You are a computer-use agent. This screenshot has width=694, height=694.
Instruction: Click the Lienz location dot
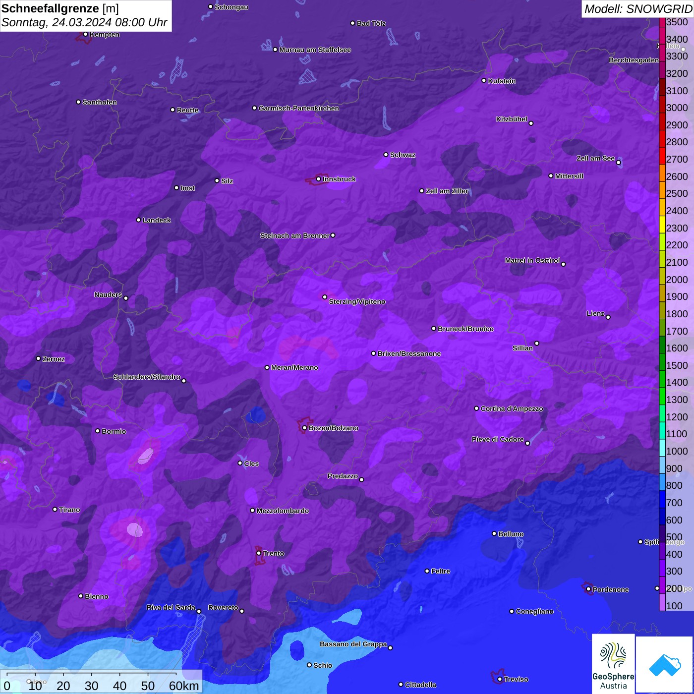(x=608, y=317)
